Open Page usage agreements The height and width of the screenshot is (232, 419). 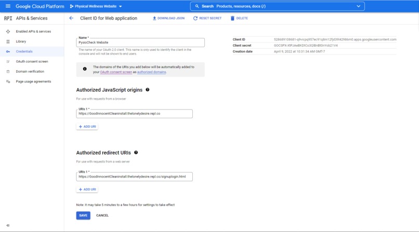(x=32, y=81)
